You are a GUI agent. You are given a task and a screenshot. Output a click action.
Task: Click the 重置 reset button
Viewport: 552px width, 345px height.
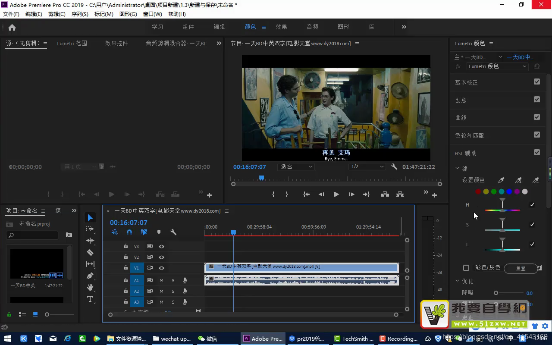[x=521, y=268]
